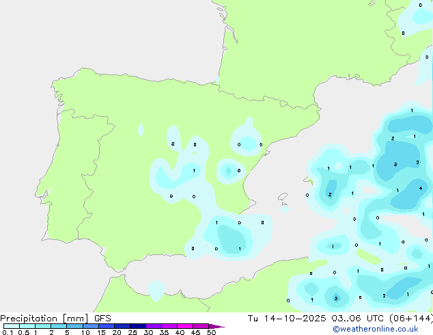Select the 40–45 mm magenta legend swatch
Image resolution: width=433 pixels, height=335 pixels.
point(185,326)
